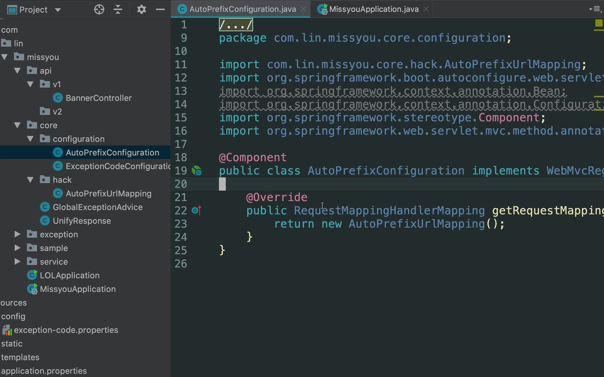Switch to MissyouApplication.java tab

374,9
